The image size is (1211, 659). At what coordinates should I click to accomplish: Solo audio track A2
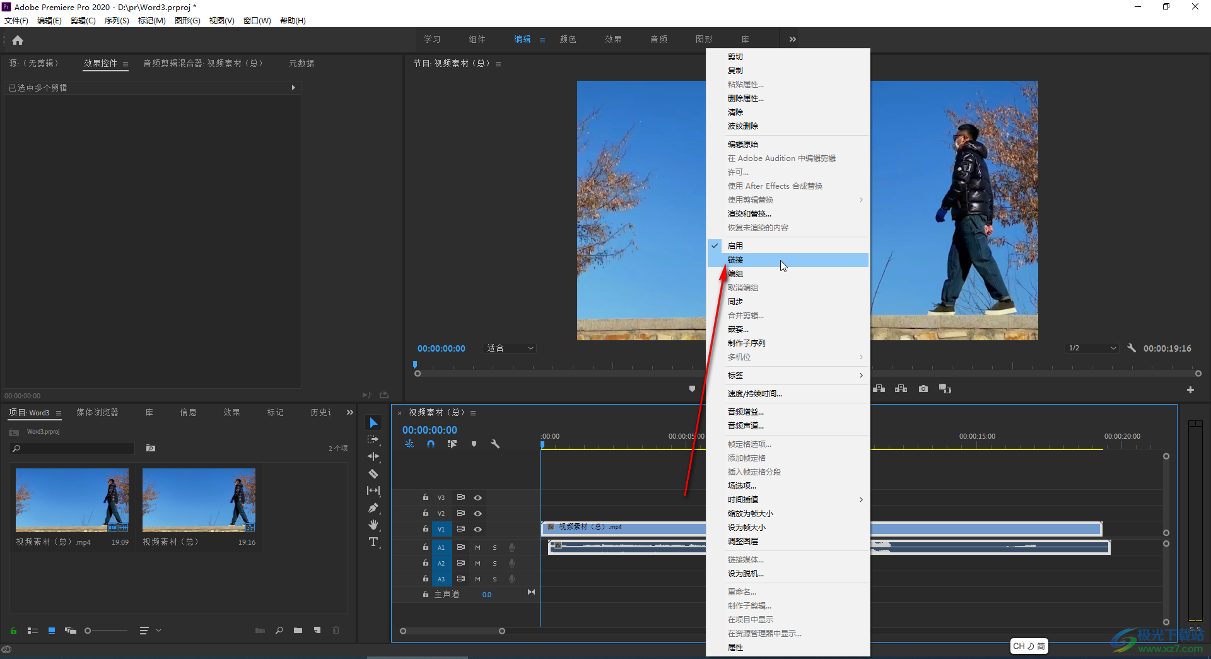tap(494, 563)
